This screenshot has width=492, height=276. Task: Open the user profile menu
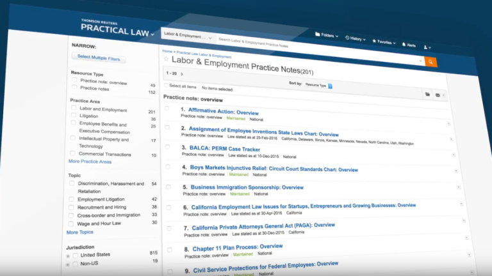tap(427, 47)
